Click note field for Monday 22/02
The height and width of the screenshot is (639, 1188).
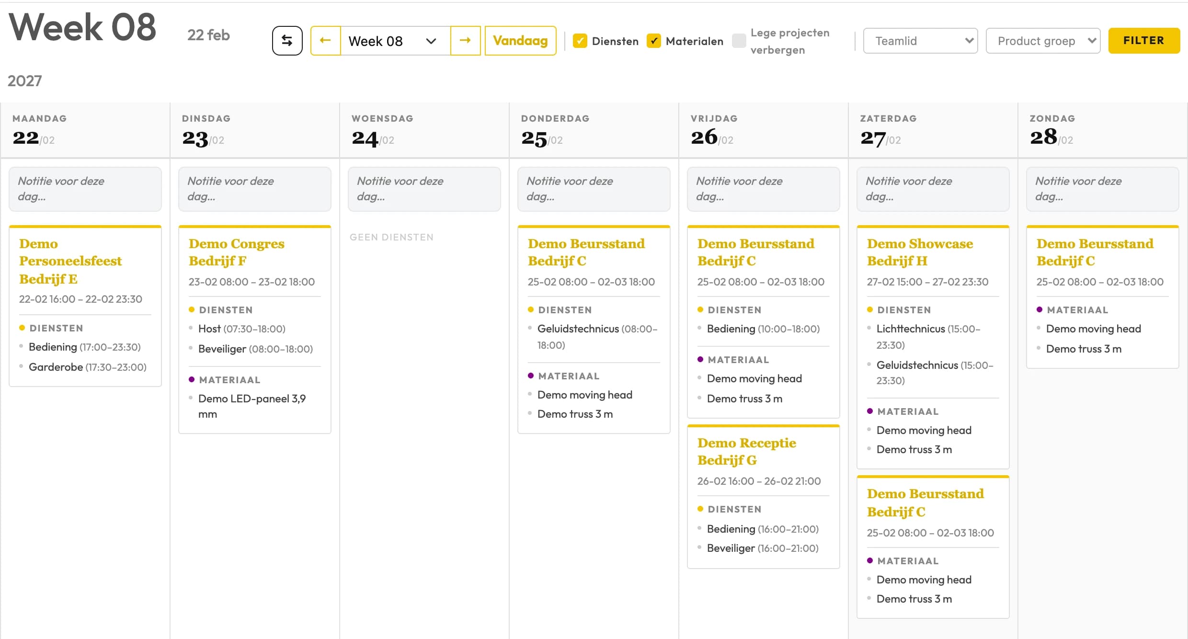(85, 189)
